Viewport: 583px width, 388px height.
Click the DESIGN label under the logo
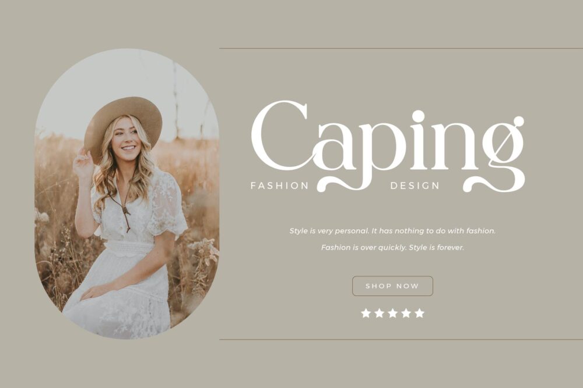(415, 186)
